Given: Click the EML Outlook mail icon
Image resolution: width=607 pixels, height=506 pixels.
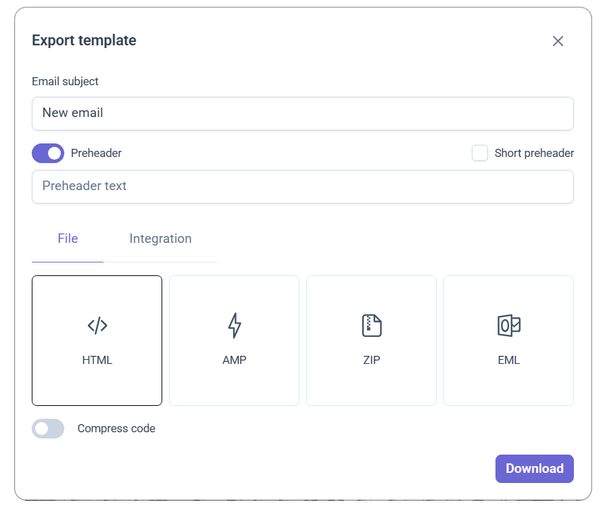Looking at the screenshot, I should pyautogui.click(x=509, y=325).
